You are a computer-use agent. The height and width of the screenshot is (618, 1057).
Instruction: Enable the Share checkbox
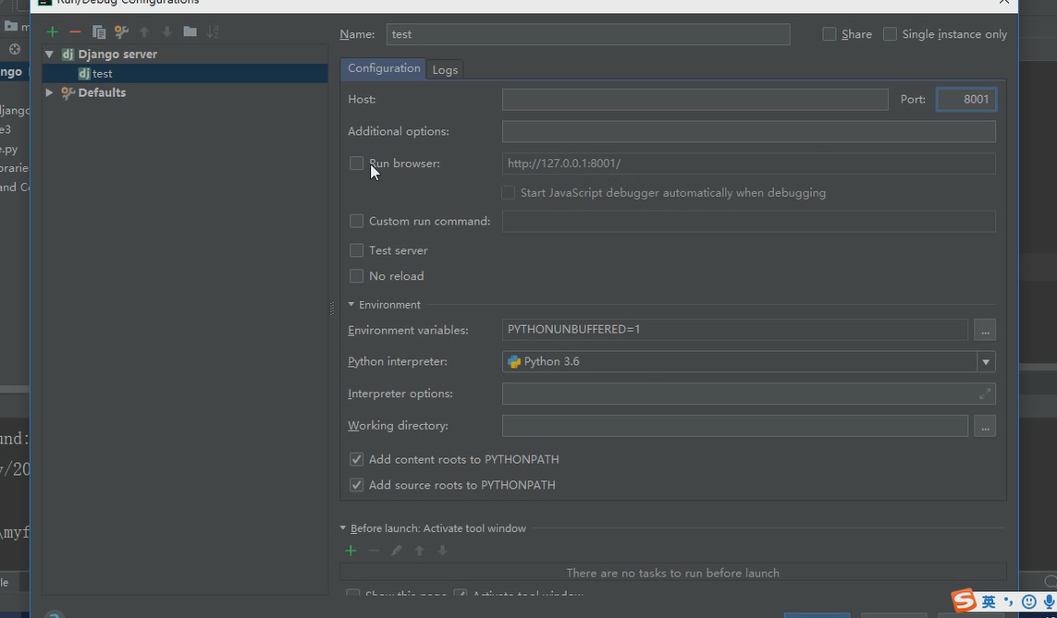pos(830,33)
